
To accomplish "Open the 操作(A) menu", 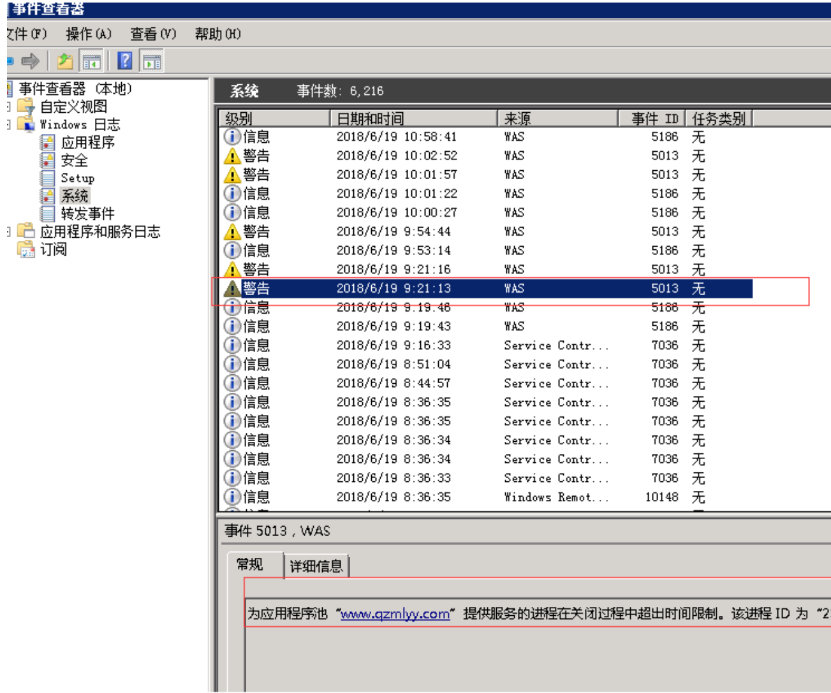I will (x=88, y=34).
